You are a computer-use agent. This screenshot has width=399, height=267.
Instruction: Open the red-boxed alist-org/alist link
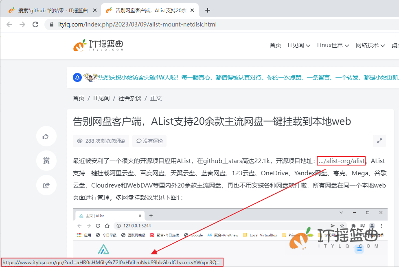[x=341, y=161]
